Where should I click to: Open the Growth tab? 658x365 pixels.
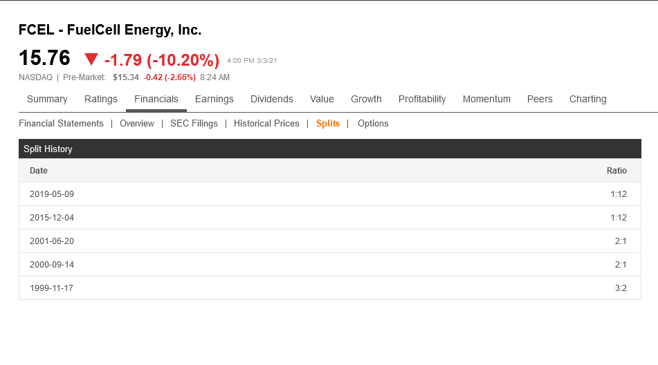tap(366, 99)
